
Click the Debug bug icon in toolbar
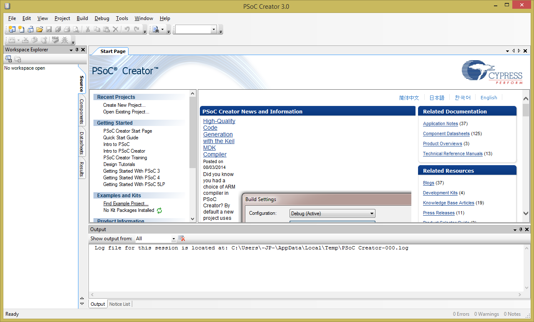[x=65, y=40]
